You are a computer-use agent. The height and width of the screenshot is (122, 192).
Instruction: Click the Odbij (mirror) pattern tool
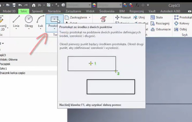[x=181, y=29]
